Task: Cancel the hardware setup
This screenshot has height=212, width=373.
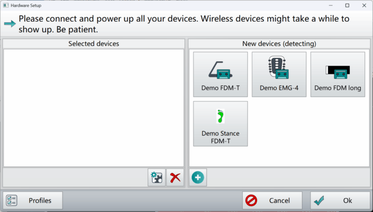Action: [x=272, y=200]
